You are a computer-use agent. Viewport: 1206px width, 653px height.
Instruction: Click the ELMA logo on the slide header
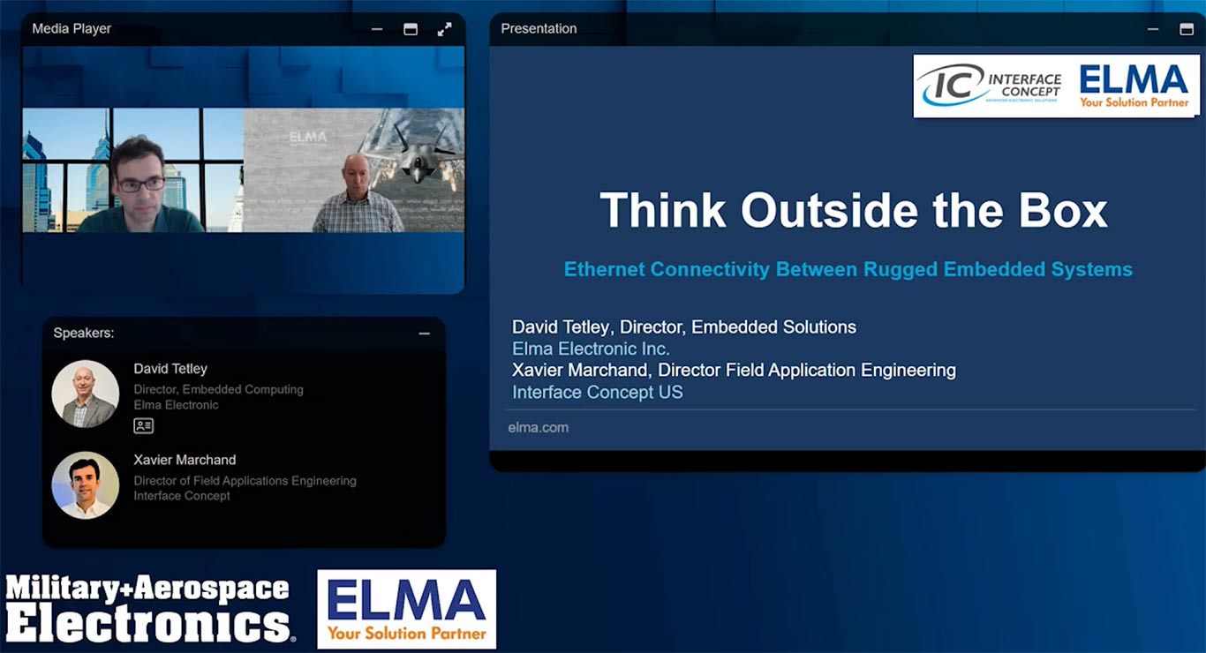[1134, 86]
